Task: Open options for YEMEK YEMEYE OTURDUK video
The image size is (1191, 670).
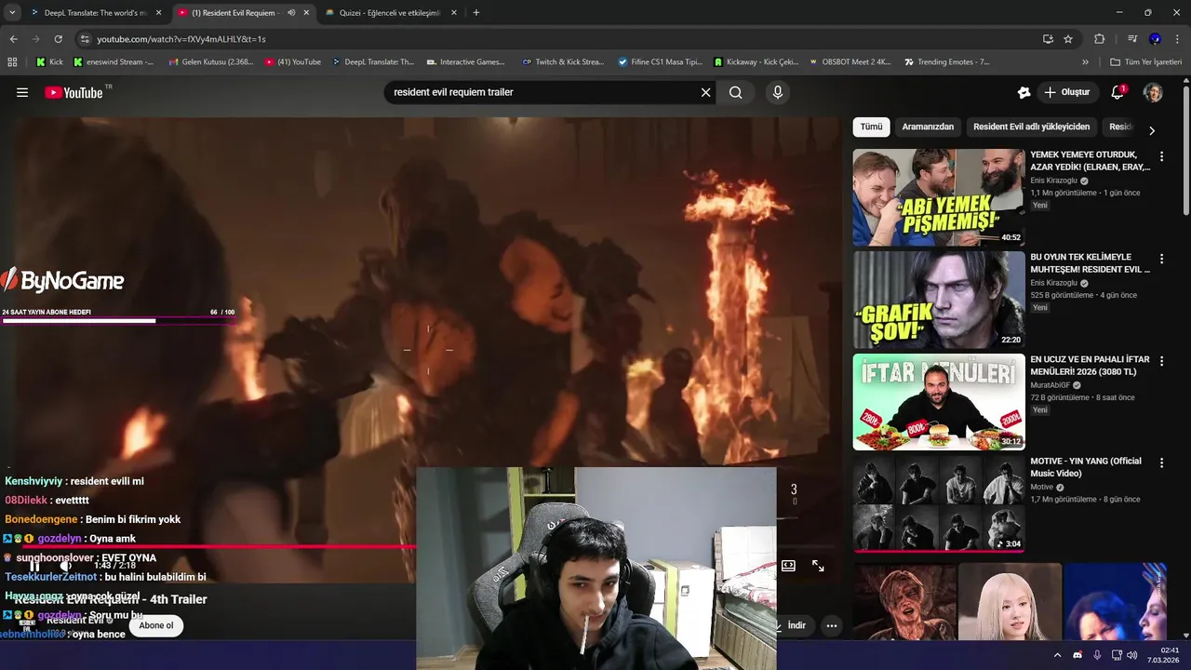Action: point(1161,156)
